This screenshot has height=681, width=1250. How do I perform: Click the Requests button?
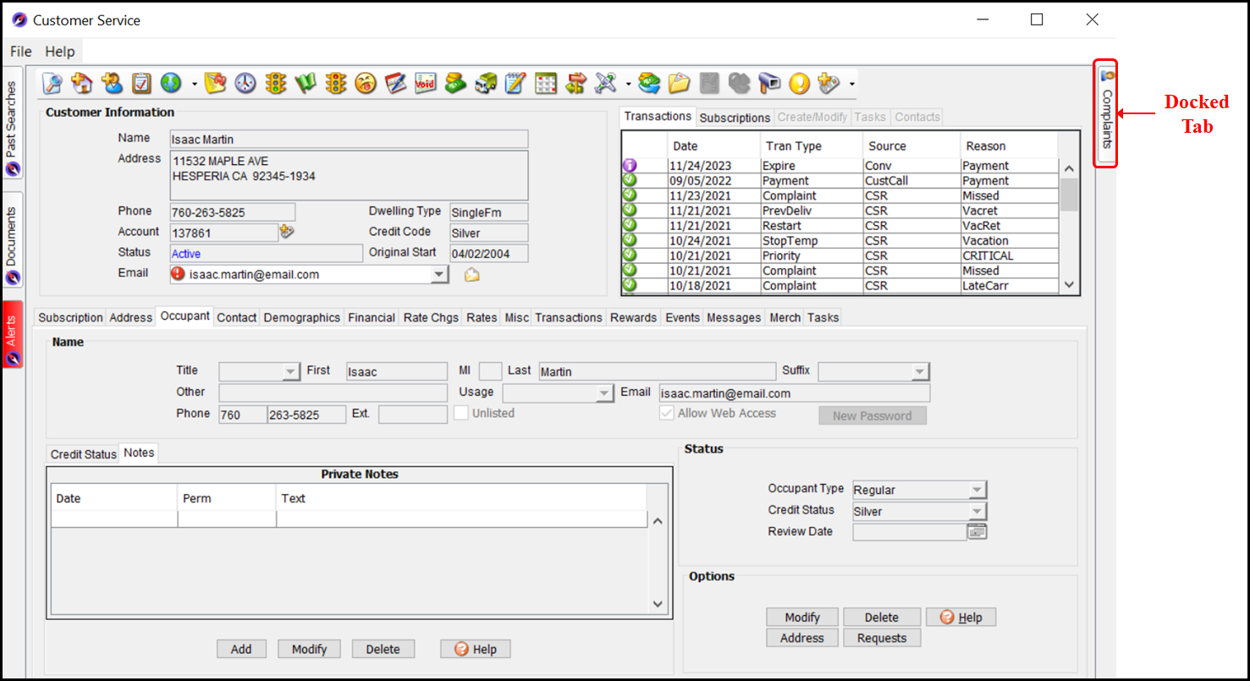[881, 638]
